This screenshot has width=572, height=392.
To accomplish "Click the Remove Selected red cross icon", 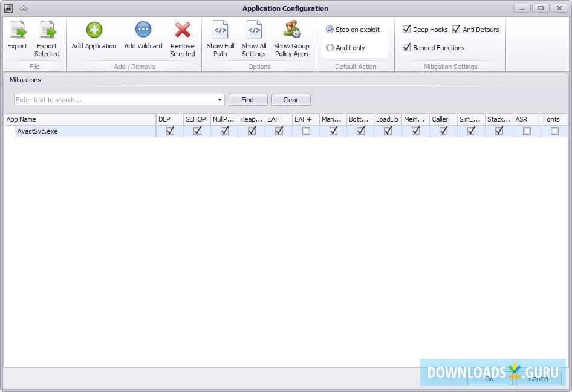I will (x=183, y=28).
